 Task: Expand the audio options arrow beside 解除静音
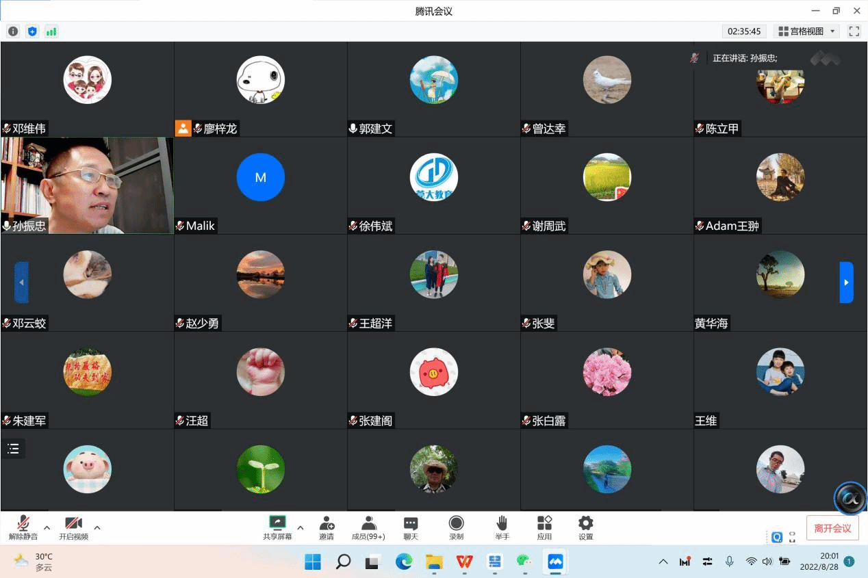[x=47, y=527]
